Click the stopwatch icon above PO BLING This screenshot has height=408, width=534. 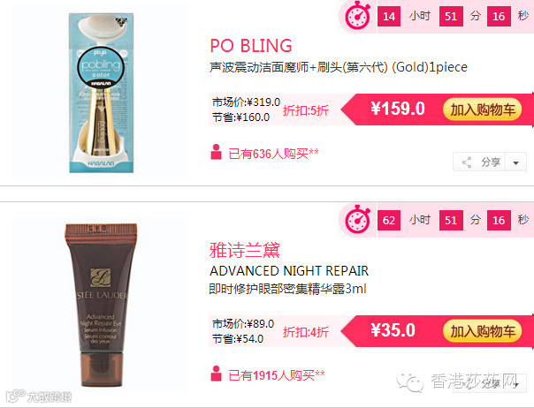[x=357, y=15]
